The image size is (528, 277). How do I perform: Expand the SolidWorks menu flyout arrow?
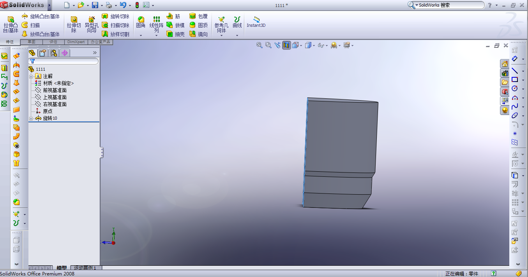coord(49,5)
